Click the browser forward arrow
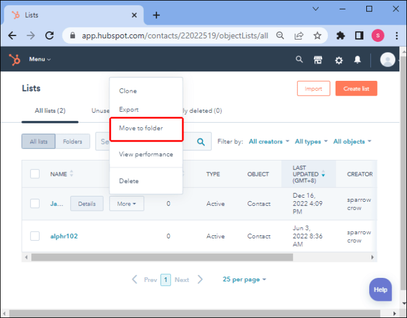Image resolution: width=407 pixels, height=318 pixels. [x=31, y=35]
